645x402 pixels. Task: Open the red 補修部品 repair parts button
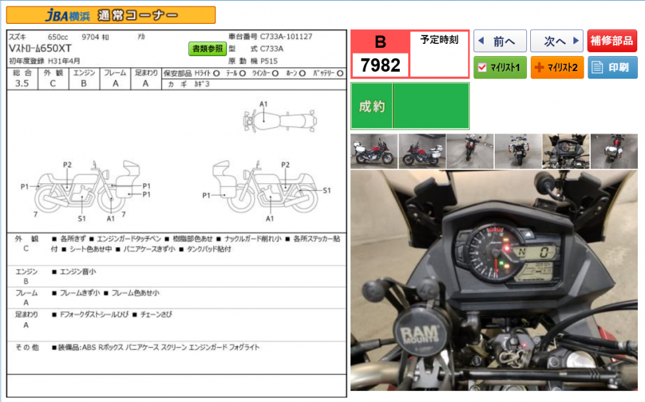(612, 41)
